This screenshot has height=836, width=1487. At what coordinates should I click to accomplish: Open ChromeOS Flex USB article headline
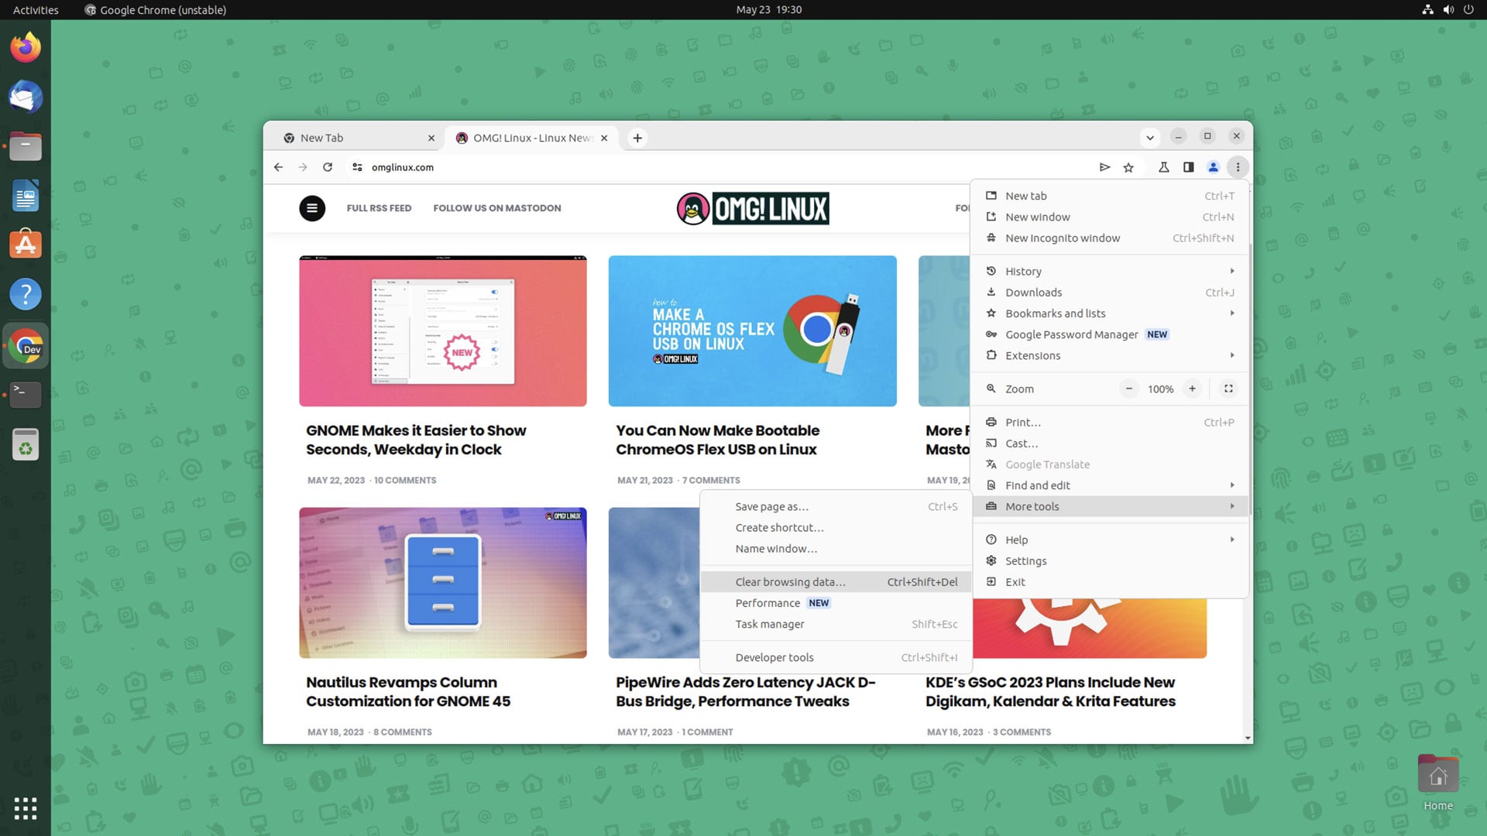pos(717,440)
